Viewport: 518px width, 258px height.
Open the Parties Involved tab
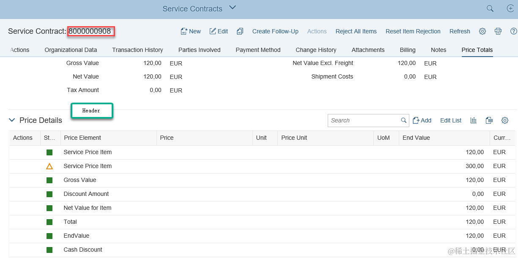click(x=199, y=50)
